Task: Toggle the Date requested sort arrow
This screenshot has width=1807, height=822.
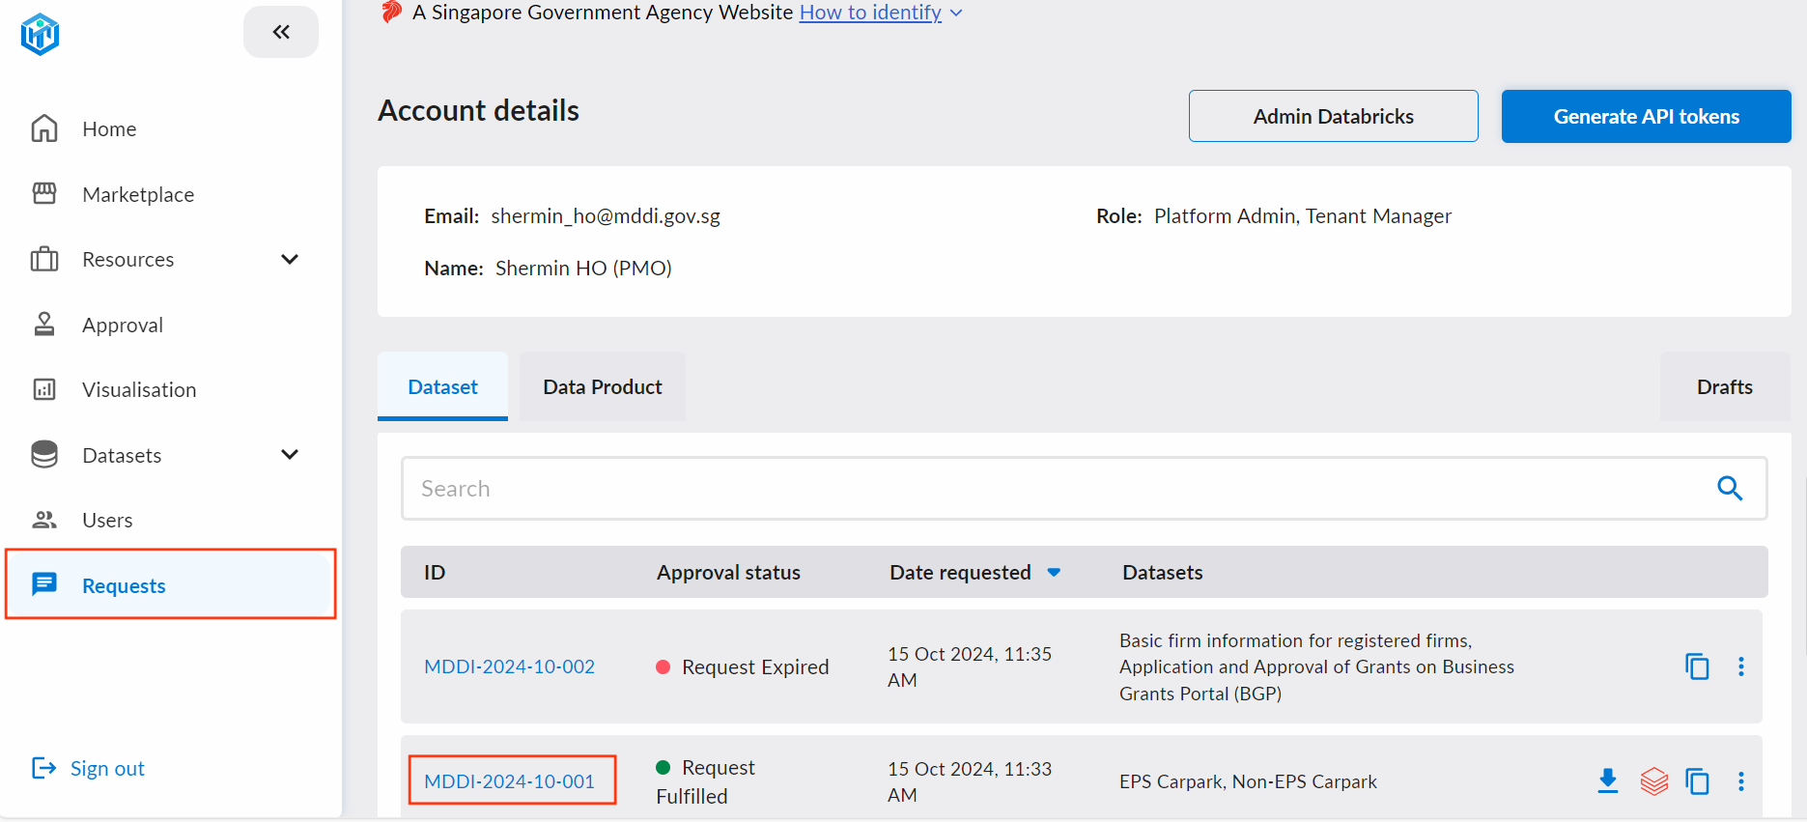Action: pos(1054,573)
